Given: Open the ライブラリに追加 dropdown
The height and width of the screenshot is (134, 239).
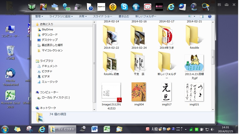Looking at the screenshot, I should click(61, 16).
